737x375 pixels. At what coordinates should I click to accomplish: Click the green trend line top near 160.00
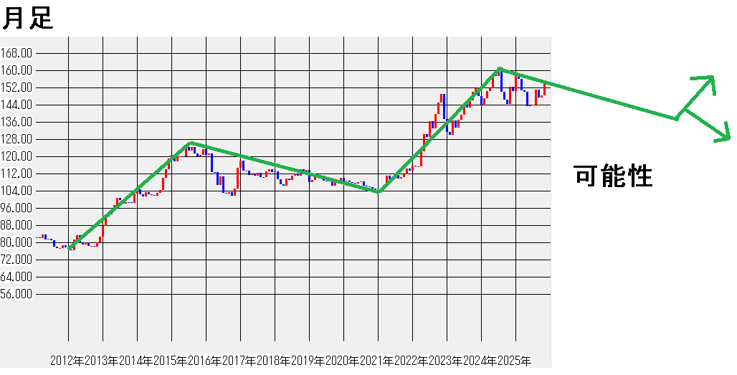[500, 69]
